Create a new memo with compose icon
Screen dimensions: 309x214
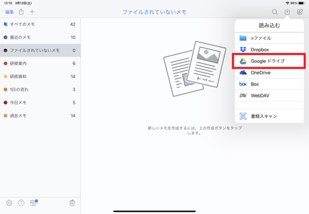point(300,12)
